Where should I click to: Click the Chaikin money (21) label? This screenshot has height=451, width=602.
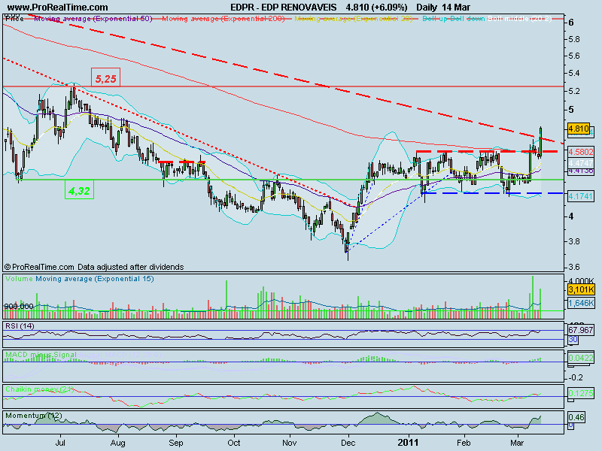tap(40, 389)
